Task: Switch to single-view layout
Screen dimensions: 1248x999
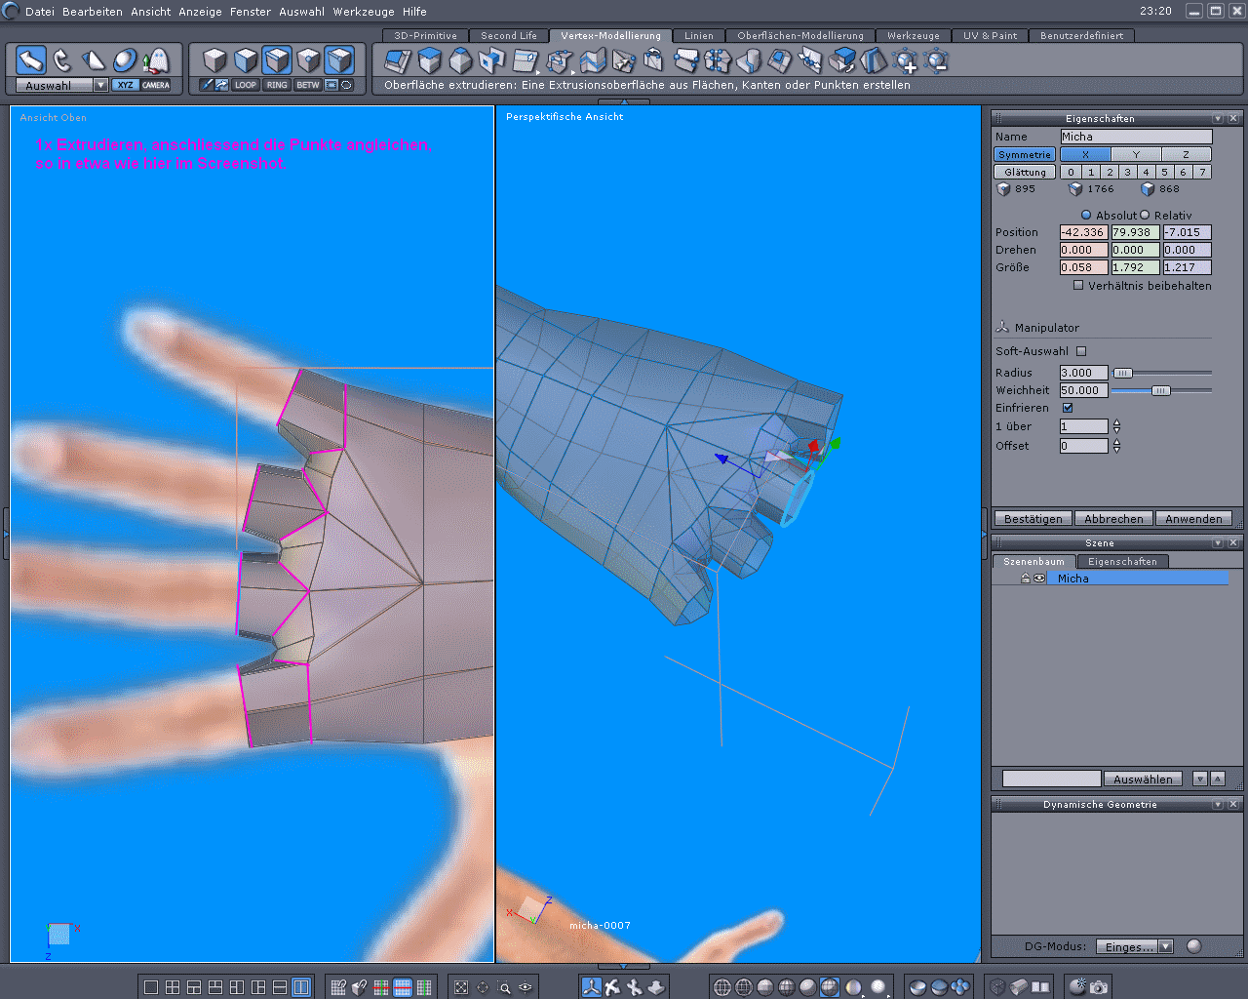Action: (x=151, y=987)
